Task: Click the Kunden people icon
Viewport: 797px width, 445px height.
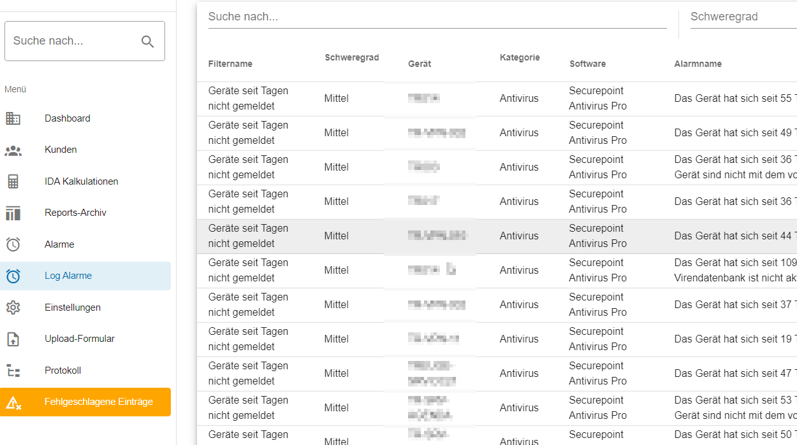Action: tap(13, 150)
